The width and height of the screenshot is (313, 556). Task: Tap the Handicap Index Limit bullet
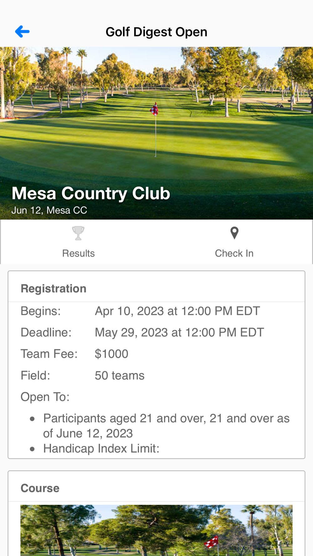point(101,448)
